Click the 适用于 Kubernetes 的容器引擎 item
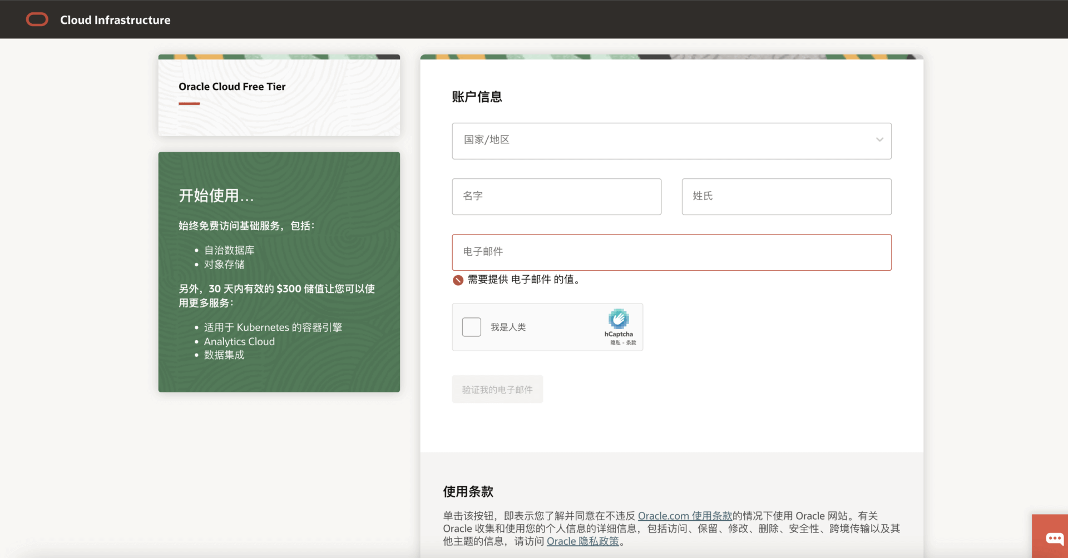1068x558 pixels. [273, 327]
